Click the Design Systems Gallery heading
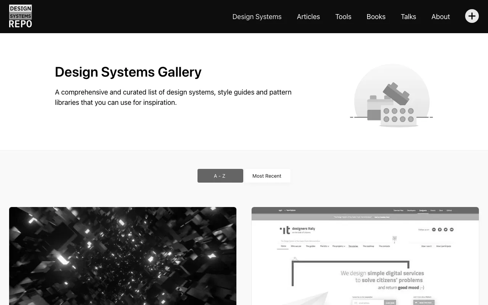488x305 pixels. click(128, 72)
